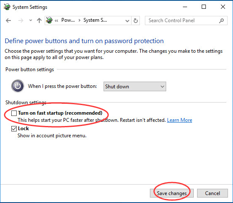Click the System Settings title bar icon
233x203 pixels.
click(x=7, y=7)
